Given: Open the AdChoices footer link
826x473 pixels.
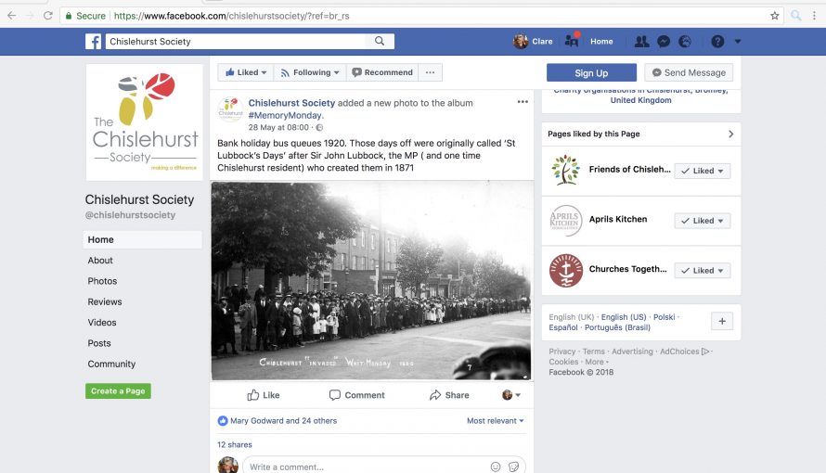Looking at the screenshot, I should tap(684, 352).
